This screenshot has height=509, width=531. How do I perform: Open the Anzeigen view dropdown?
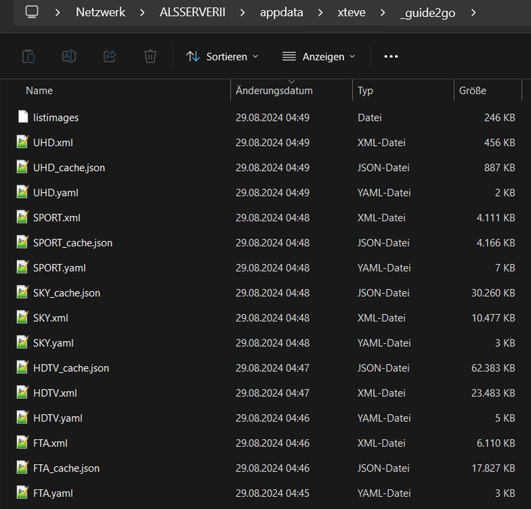319,56
